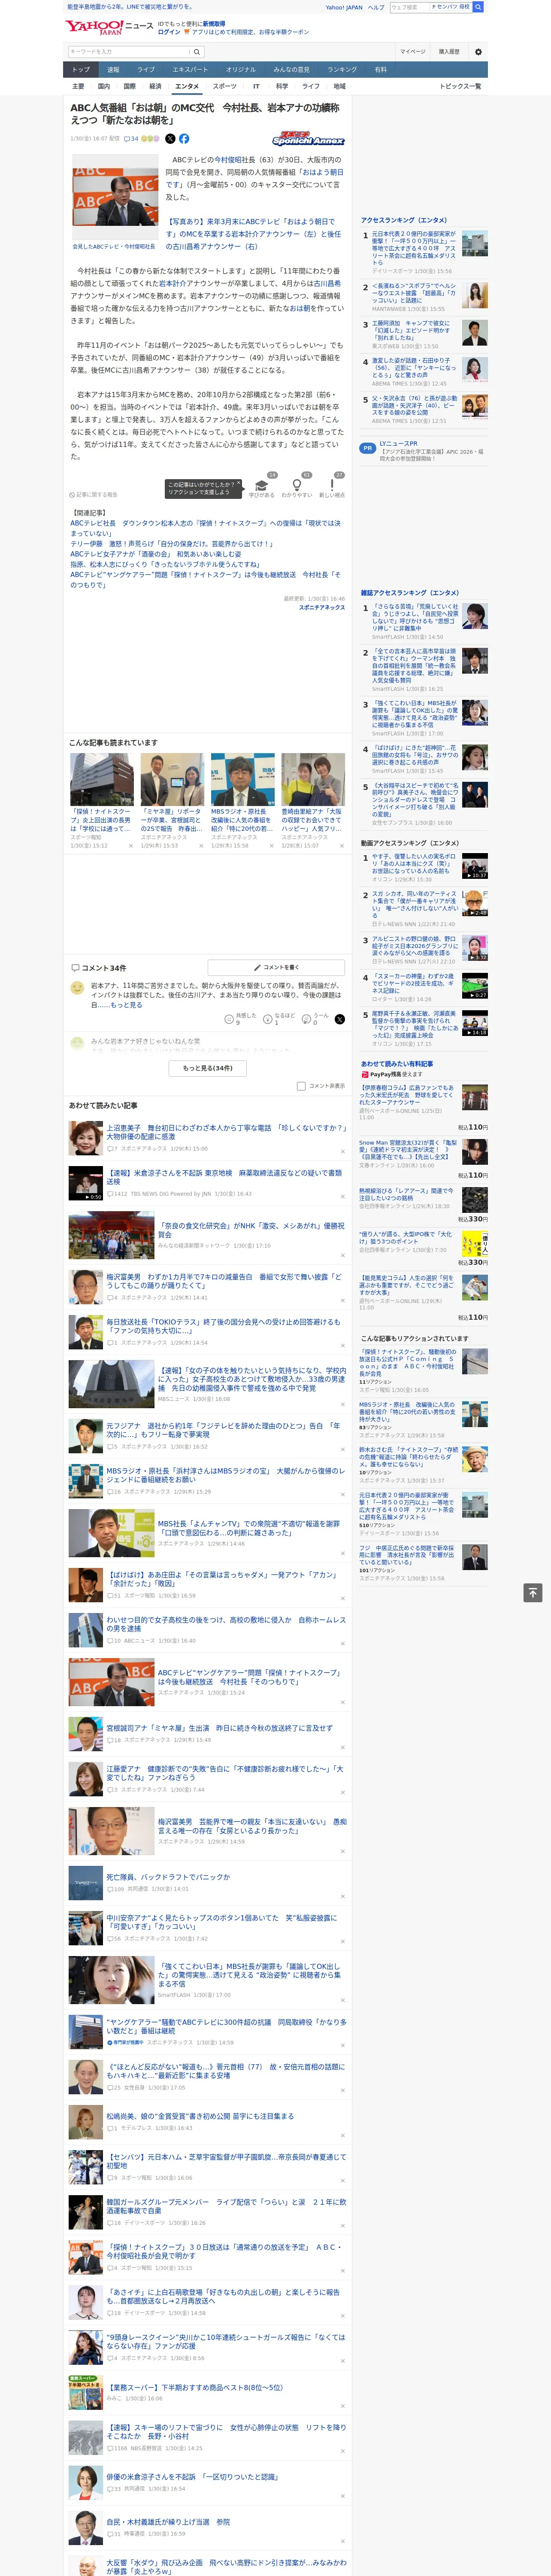The height and width of the screenshot is (2576, 551).
Task: Click the ログイン link
Action: 169,32
